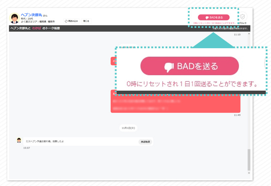This screenshot has height=186, width=271.
Task: Click the 11:49 timestamp below red bubble
Action: click(x=237, y=115)
